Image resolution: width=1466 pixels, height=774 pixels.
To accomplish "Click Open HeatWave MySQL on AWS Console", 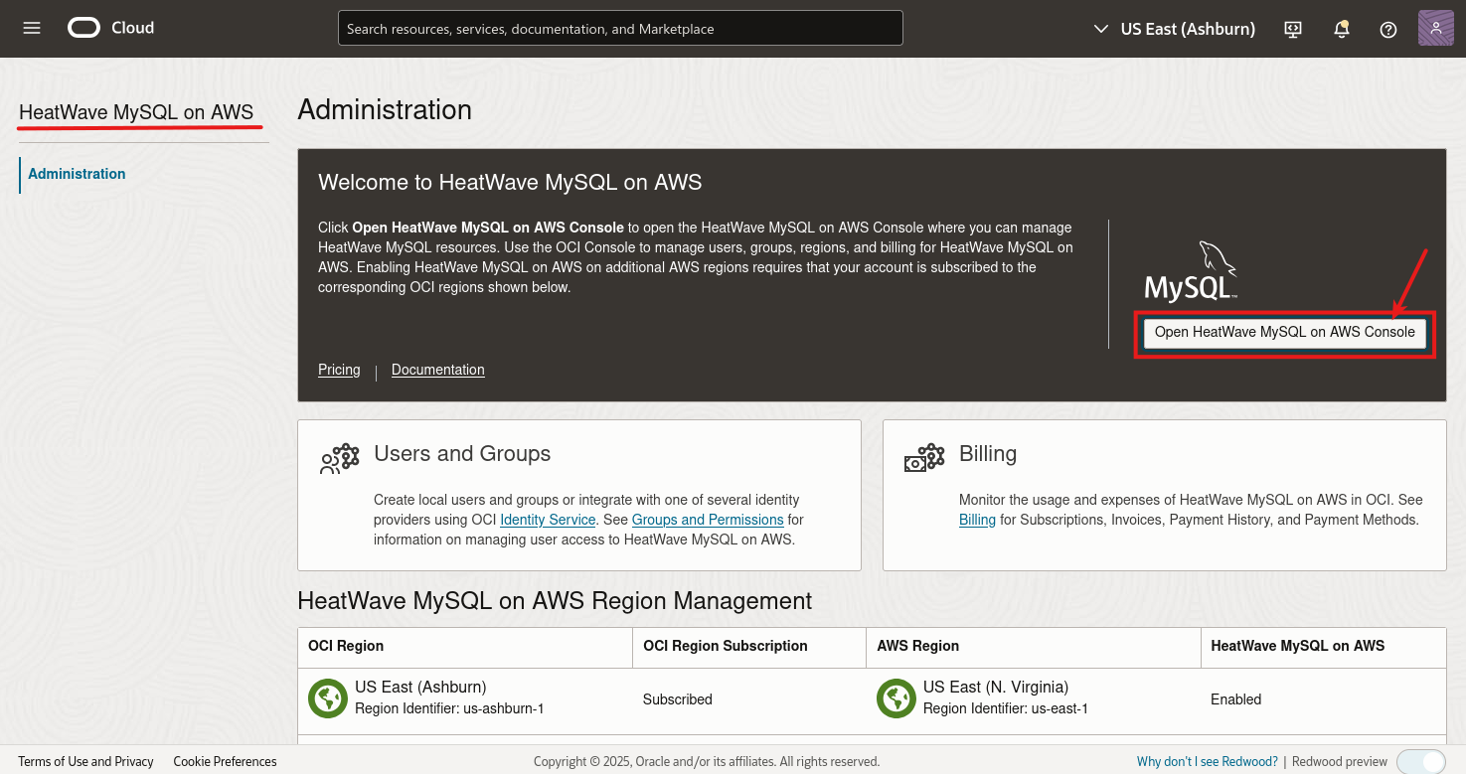I will (x=1284, y=333).
